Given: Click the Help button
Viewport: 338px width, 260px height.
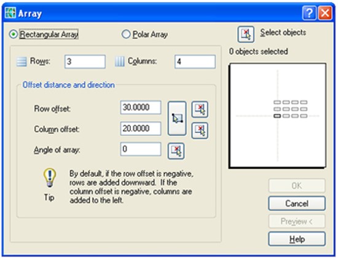Looking at the screenshot, I should (297, 239).
